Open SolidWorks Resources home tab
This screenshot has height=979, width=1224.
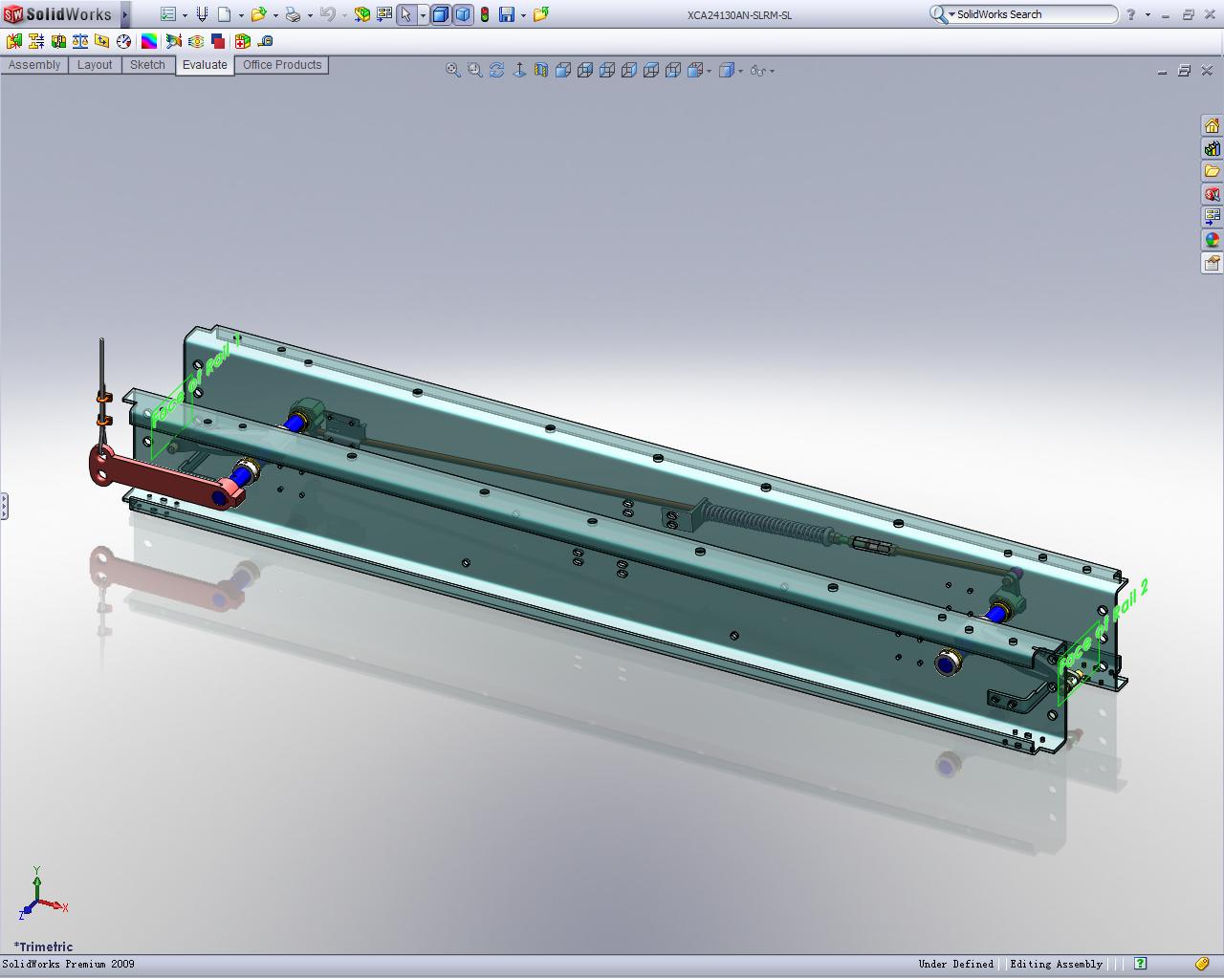point(1212,125)
